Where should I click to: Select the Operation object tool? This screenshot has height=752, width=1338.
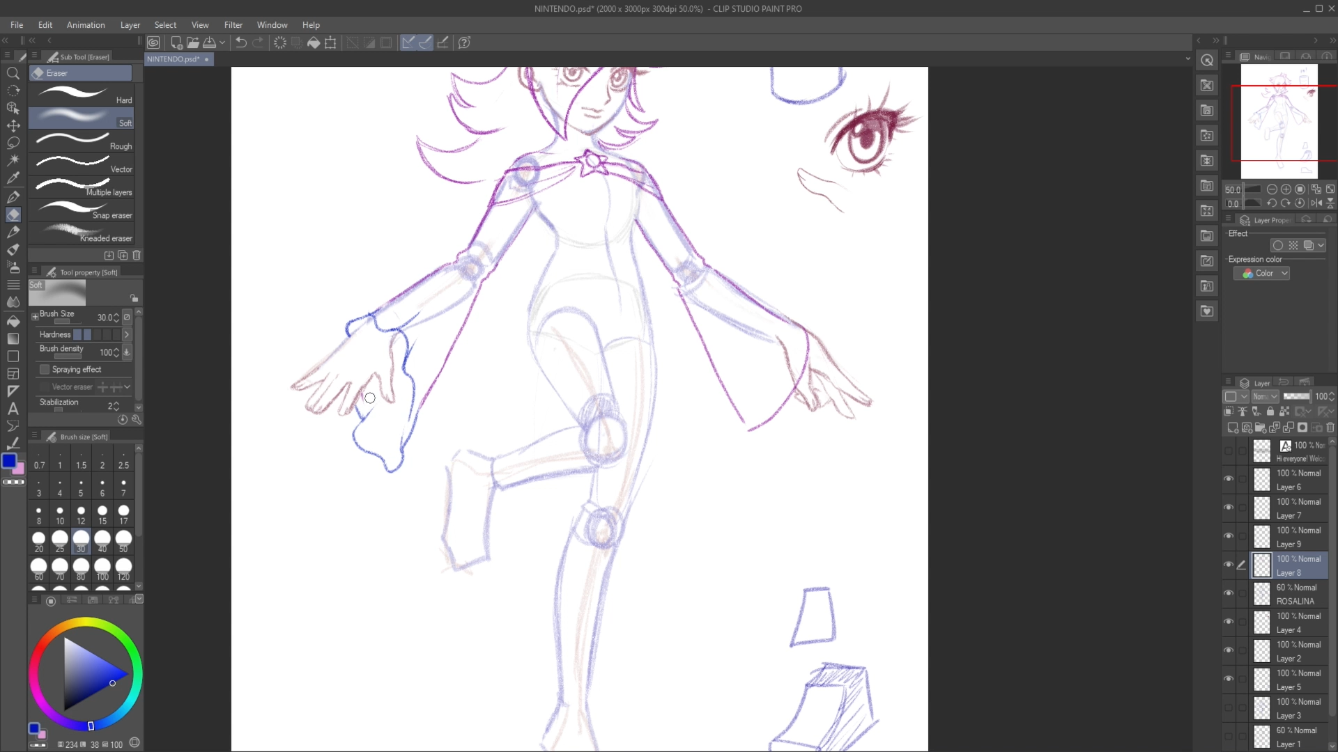coord(13,108)
